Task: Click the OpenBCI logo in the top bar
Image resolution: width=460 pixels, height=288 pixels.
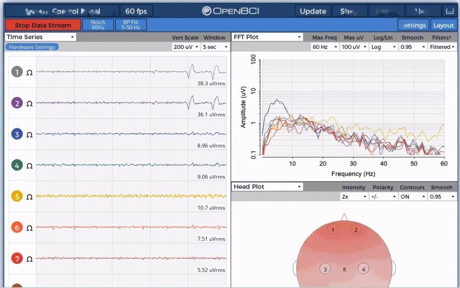Action: (x=230, y=11)
